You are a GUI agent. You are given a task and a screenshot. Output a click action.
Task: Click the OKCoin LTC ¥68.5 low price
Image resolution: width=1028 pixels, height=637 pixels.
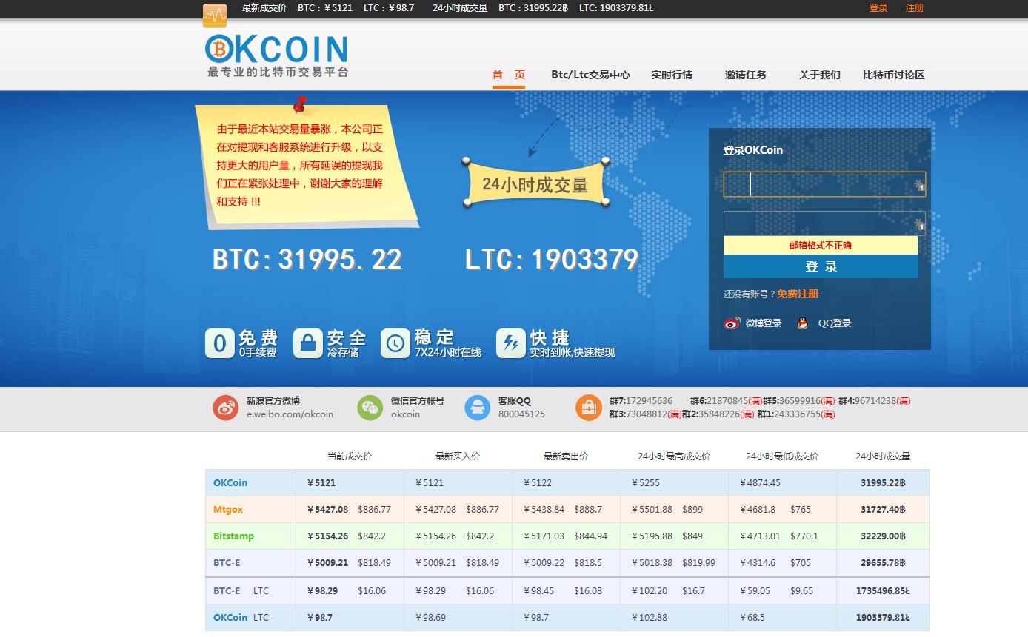pos(752,618)
